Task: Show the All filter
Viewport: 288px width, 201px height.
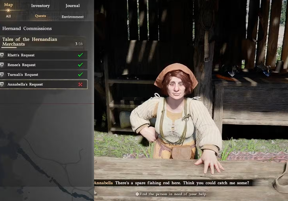Action: click(8, 16)
